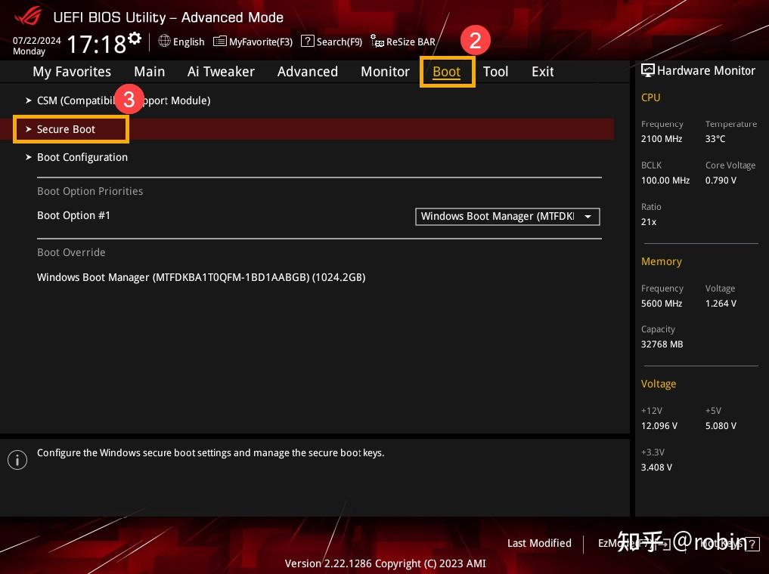
Task: Open the Exit menu
Action: point(542,71)
